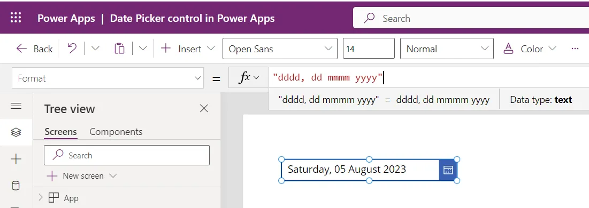Open the app launcher waffle icon
The width and height of the screenshot is (589, 208).
point(16,18)
